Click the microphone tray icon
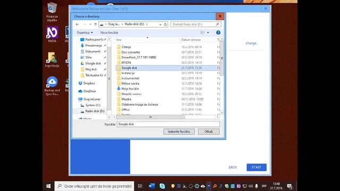Screen dimensions: 340x191 click(257, 186)
